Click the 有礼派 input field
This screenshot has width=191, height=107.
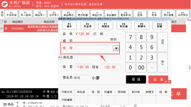pos(97,58)
